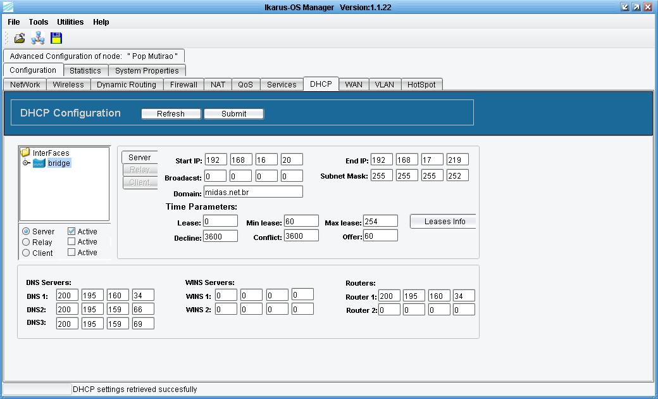Screen dimensions: 658x399
Task: Click the Leases Info button
Action: pyautogui.click(x=443, y=221)
